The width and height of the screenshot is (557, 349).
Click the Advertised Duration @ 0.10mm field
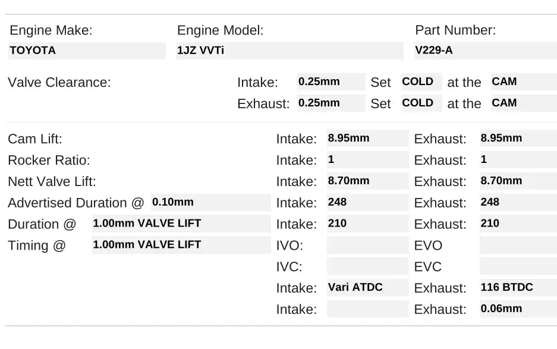[x=210, y=202]
